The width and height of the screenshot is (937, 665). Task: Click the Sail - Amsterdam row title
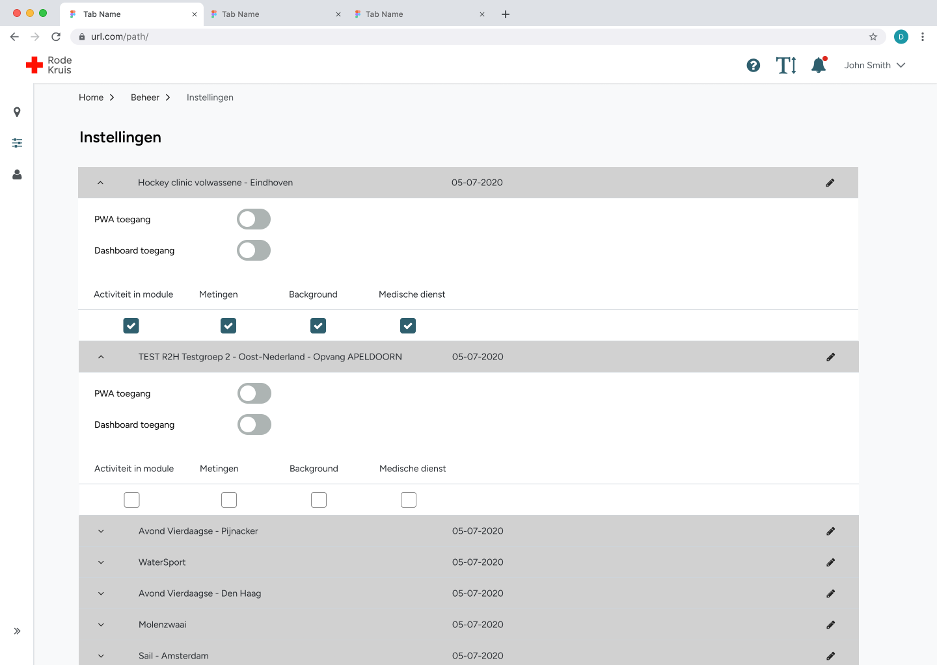[174, 656]
